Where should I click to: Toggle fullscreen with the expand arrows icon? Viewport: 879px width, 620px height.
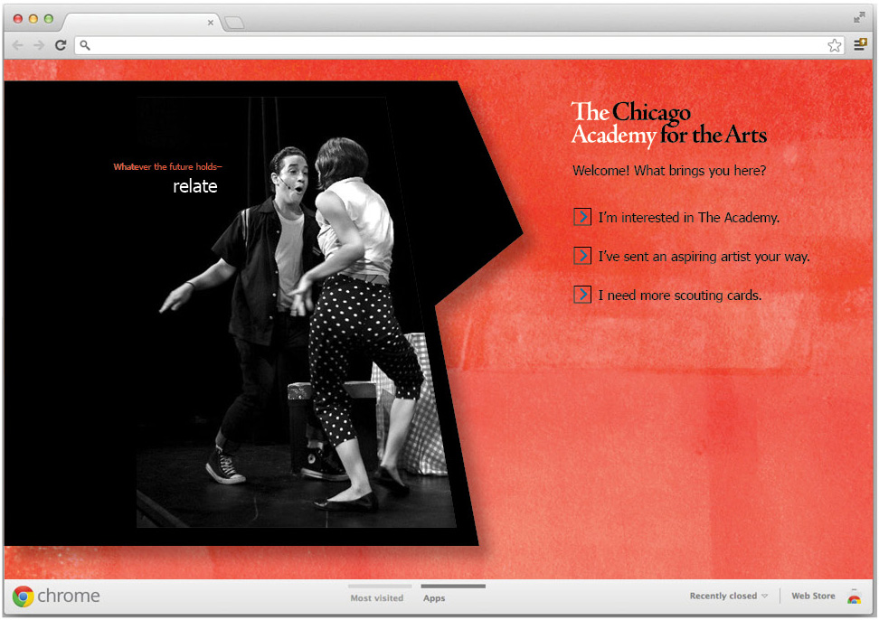(x=859, y=18)
